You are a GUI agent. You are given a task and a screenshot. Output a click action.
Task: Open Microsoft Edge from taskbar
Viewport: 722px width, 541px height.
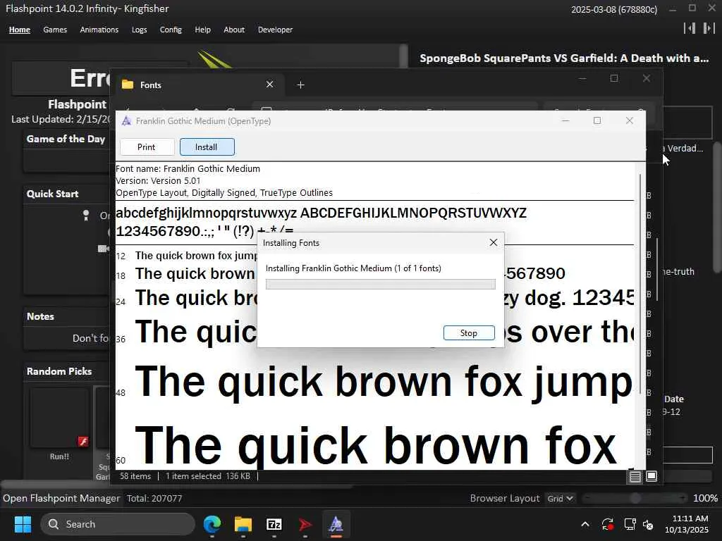click(212, 524)
